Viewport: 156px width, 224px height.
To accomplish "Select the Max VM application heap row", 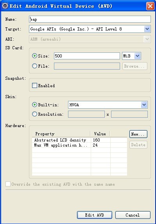I will [80, 145].
